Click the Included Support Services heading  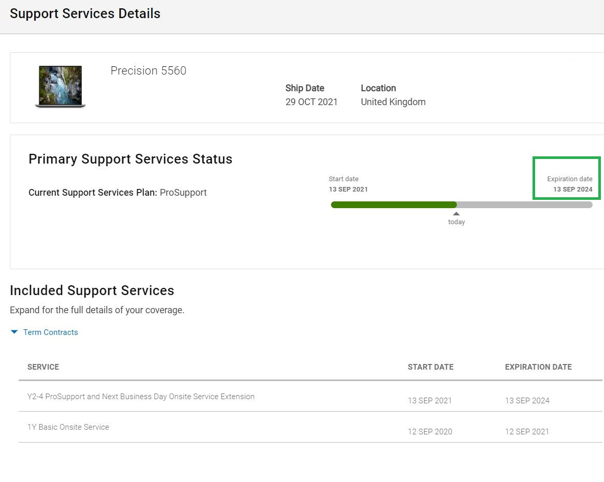tap(92, 290)
